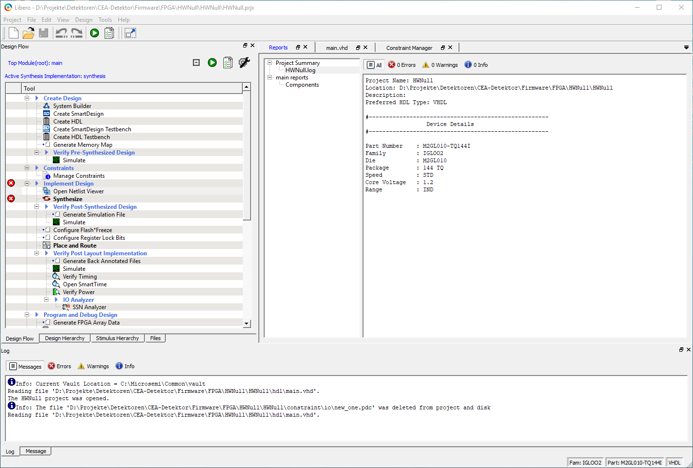Screen dimensions: 693x468
Task: Open project using the folder toolbar icon
Action: click(x=29, y=33)
